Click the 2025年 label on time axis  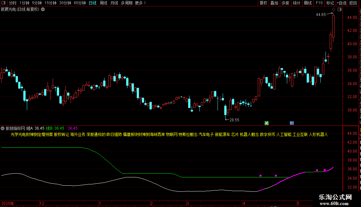point(8,203)
